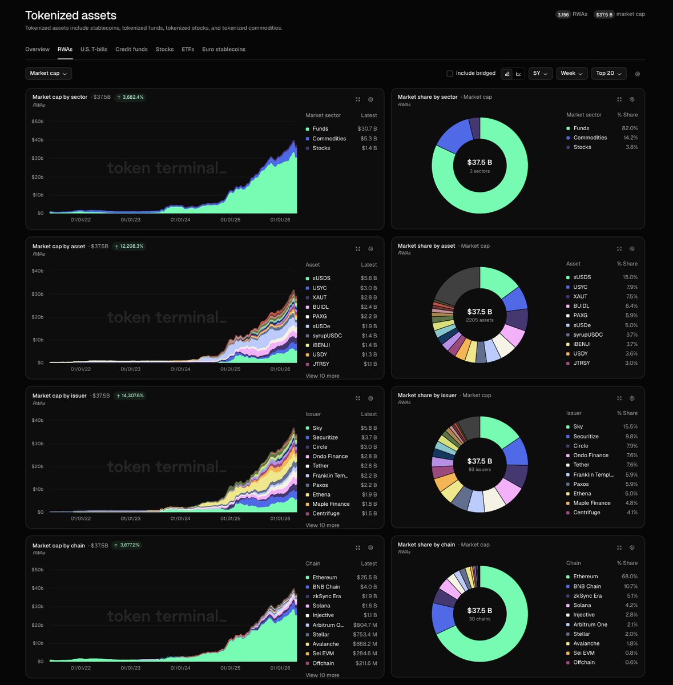This screenshot has height=685, width=673.
Task: Expand Market share by chain chart fullscreen
Action: (619, 548)
